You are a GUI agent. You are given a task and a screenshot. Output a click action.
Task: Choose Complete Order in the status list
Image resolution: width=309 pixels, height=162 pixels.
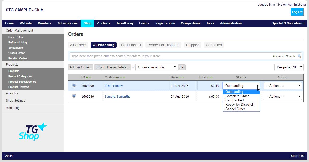(x=241, y=96)
